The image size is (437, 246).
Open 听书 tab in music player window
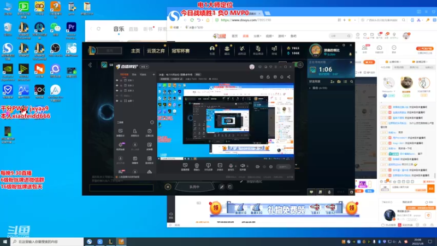148,29
